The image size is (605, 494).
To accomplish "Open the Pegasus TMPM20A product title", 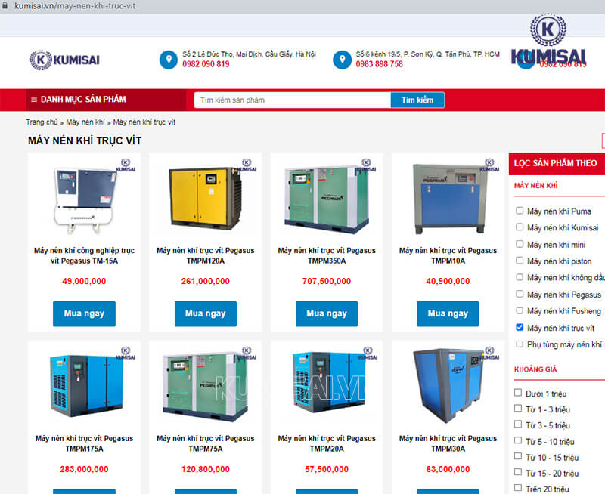I will pyautogui.click(x=327, y=443).
